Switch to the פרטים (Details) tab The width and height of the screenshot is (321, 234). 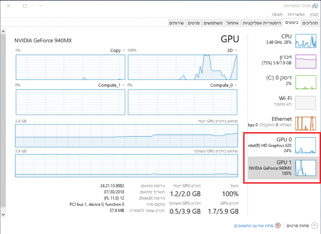[194, 23]
